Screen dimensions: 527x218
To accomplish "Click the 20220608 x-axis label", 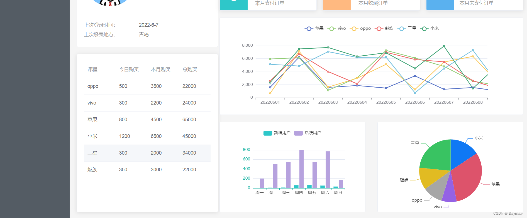I will click(x=473, y=102).
